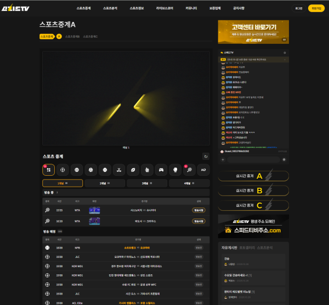This screenshot has height=305, width=329.
Task: Filter matches by the baseball icon
Action: click(x=105, y=170)
